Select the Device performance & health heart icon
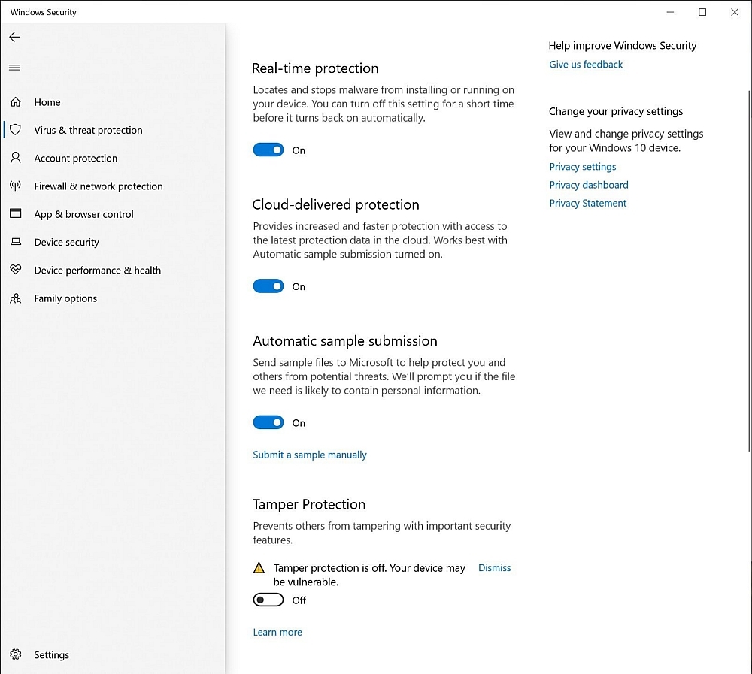The width and height of the screenshot is (752, 674). 16,271
